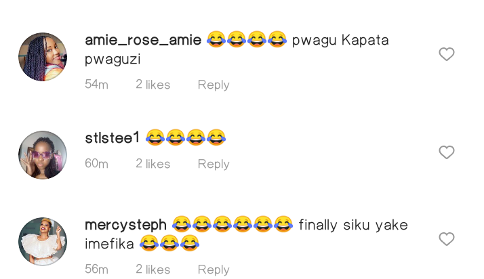
Task: Open amie_rose_amie's profile picture
Action: (x=43, y=57)
